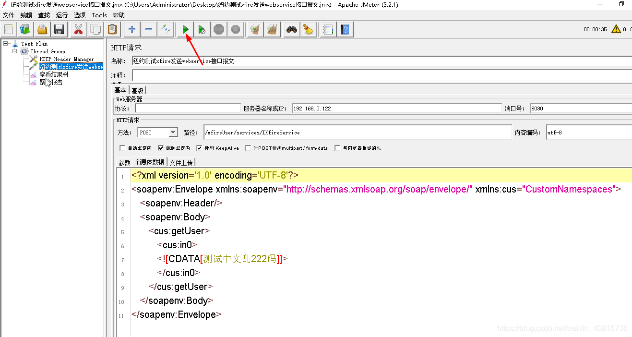Click the 服务器名称或IP field
Image resolution: width=632 pixels, height=337 pixels.
click(x=396, y=108)
